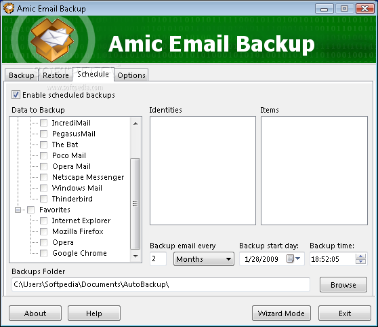Viewport: 378px width, 327px height.
Task: Switch to the Restore tab
Action: pos(56,75)
